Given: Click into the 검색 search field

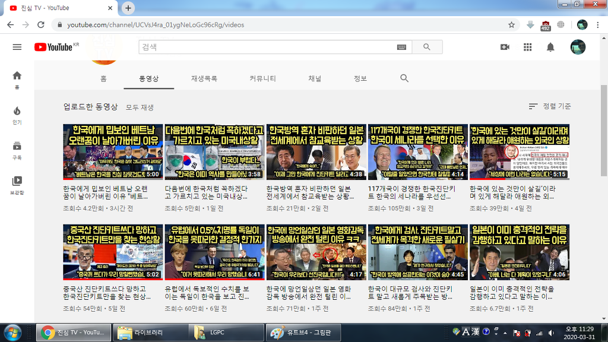Looking at the screenshot, I should click(267, 47).
